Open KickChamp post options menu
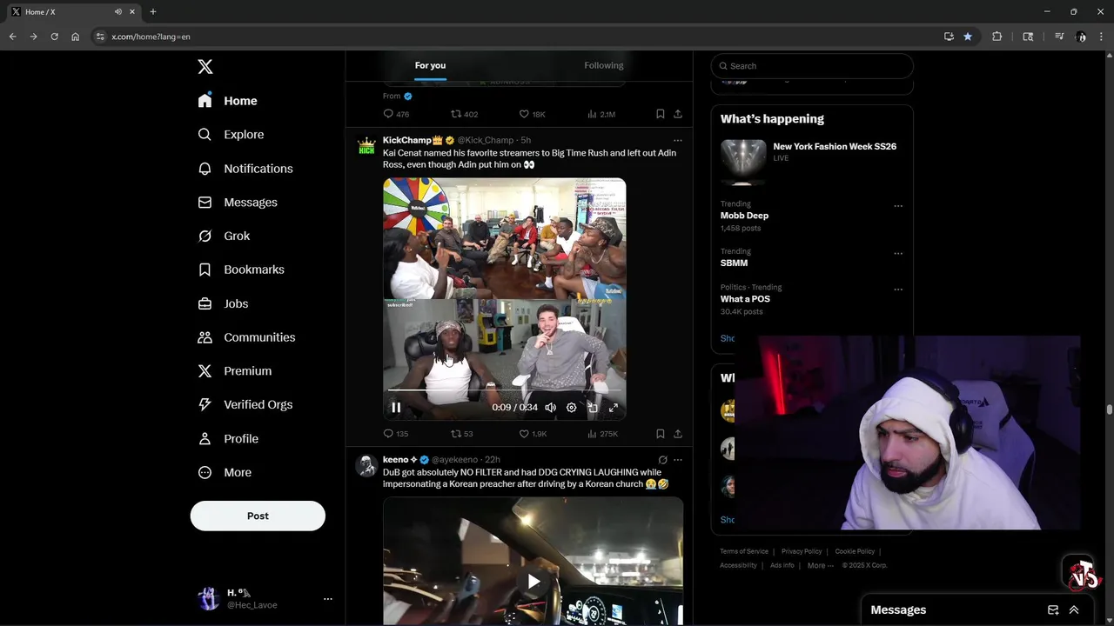Image resolution: width=1114 pixels, height=626 pixels. tap(678, 140)
